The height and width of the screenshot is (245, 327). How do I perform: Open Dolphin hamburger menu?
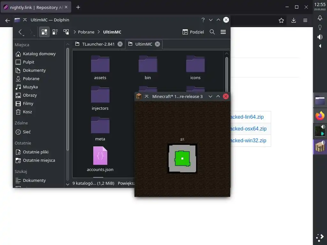223,32
